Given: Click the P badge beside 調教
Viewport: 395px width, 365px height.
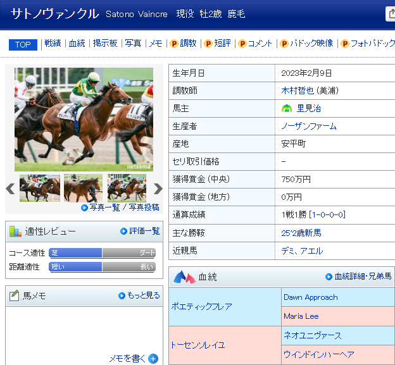Looking at the screenshot, I should pyautogui.click(x=174, y=44).
